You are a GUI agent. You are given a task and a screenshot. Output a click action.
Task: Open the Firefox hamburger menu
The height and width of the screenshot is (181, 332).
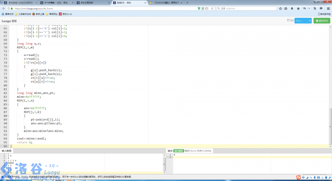(328, 8)
